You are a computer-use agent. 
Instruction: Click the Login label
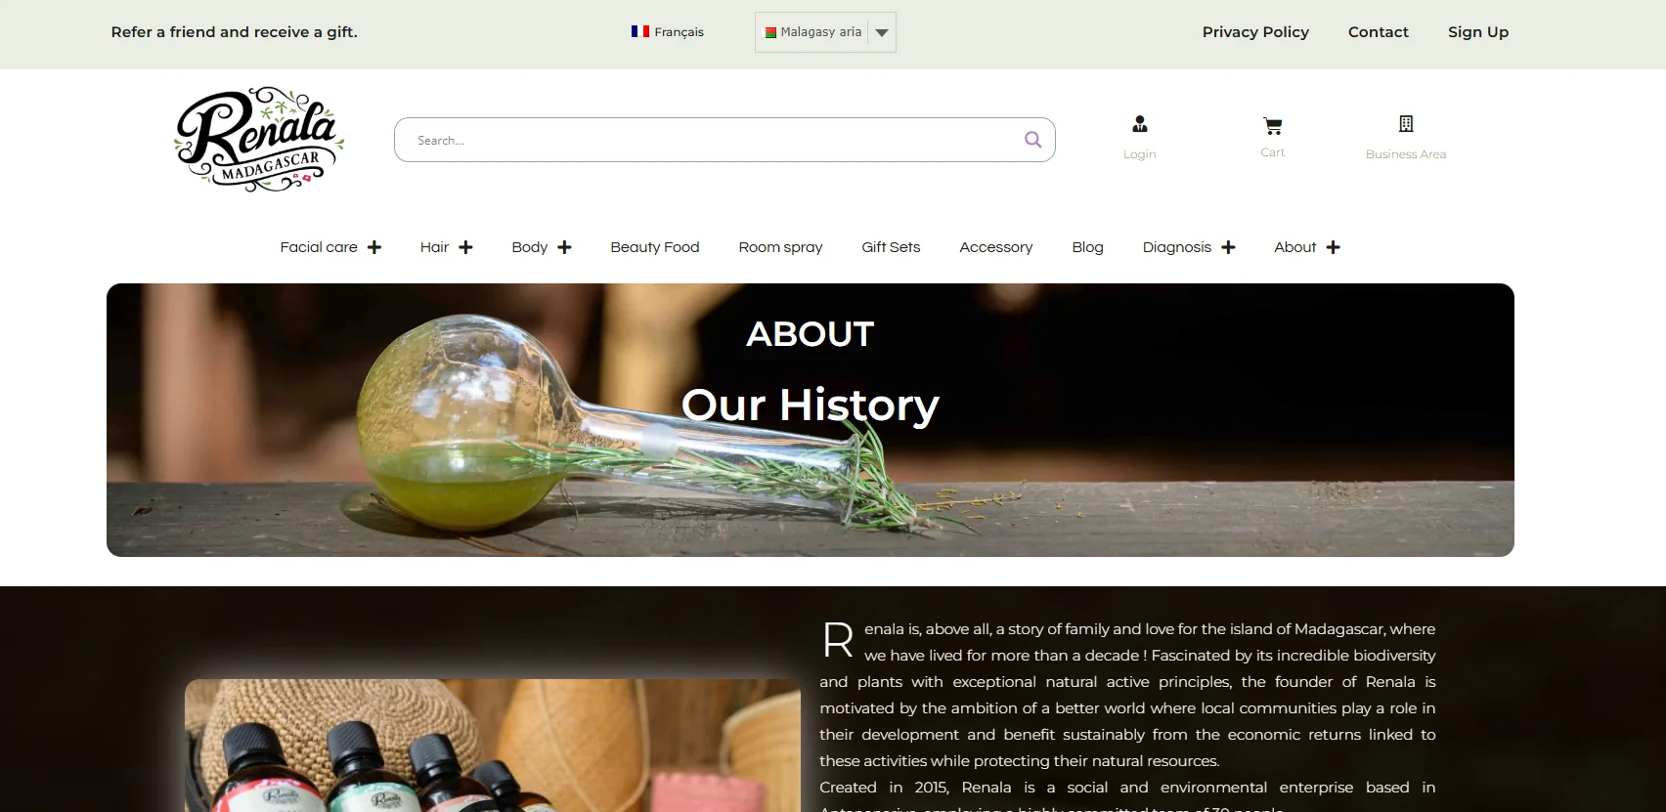click(x=1139, y=154)
